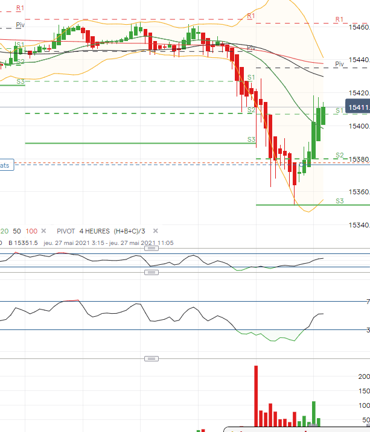Screen dimensions: 370x432
Task: Click the small circle marker on the blue price line
Action: tap(301, 165)
